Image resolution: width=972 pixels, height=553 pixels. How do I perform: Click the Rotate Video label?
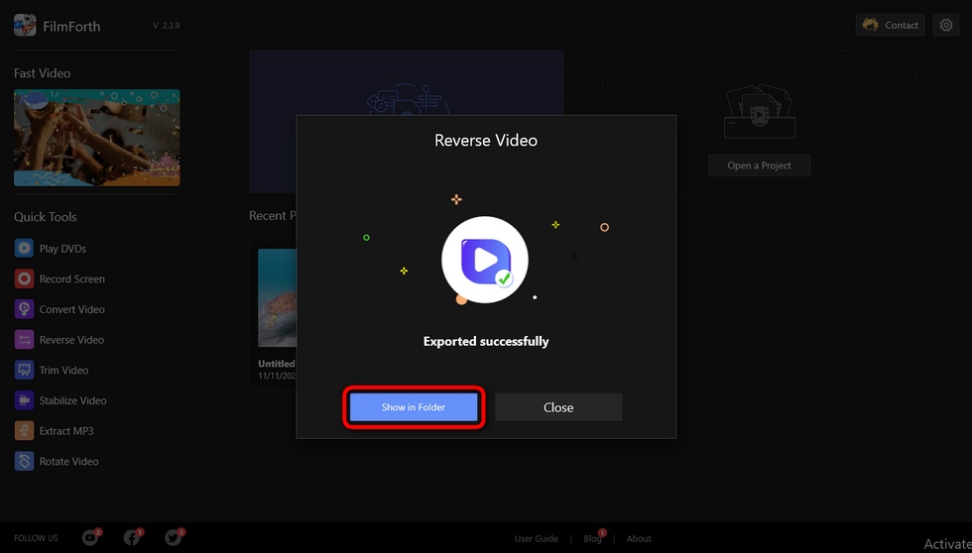pyautogui.click(x=68, y=461)
